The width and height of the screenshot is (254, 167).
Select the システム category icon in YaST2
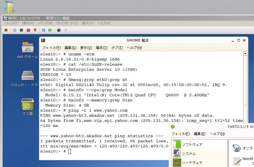click(x=177, y=153)
